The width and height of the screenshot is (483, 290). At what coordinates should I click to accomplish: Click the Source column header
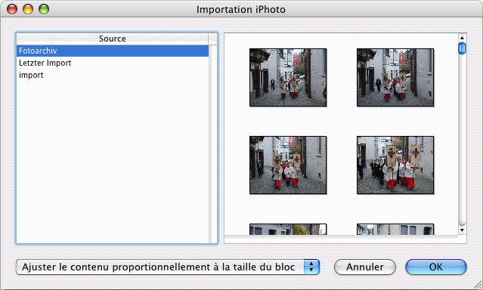[x=113, y=39]
